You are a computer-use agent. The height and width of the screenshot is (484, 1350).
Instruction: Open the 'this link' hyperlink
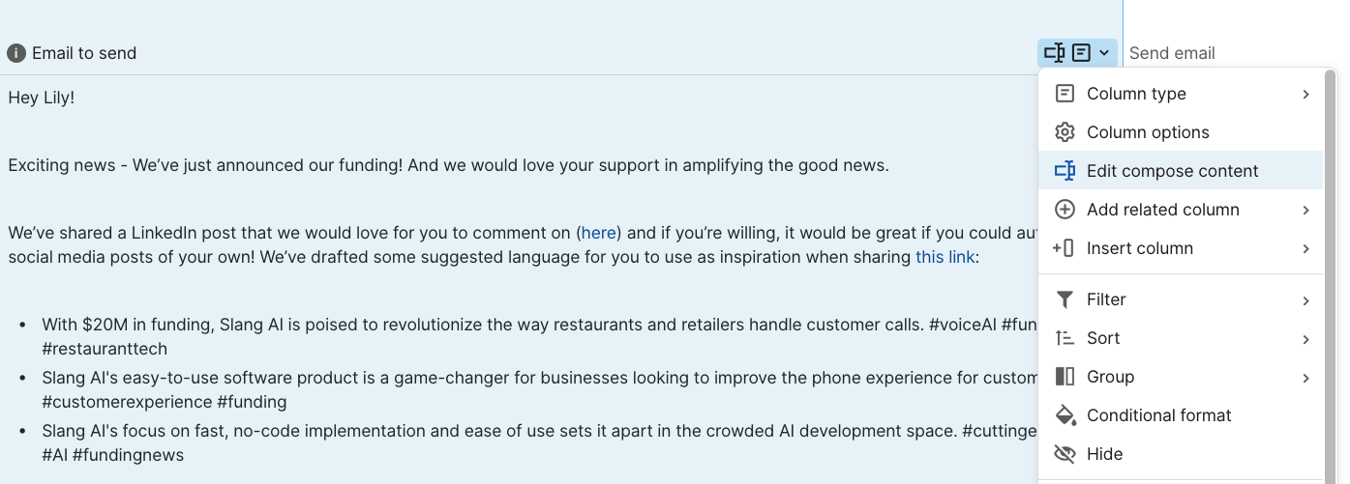coord(945,257)
